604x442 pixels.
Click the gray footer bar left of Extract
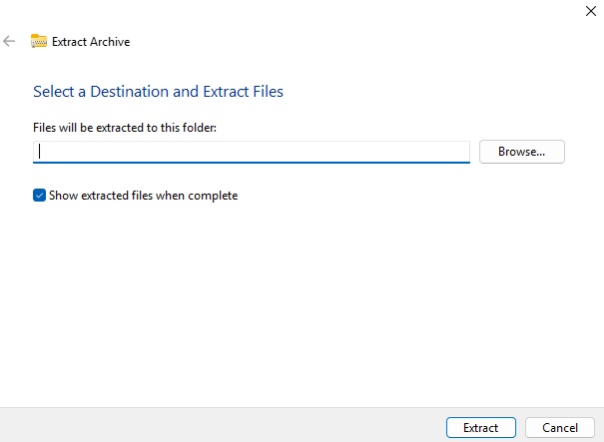[x=220, y=425]
